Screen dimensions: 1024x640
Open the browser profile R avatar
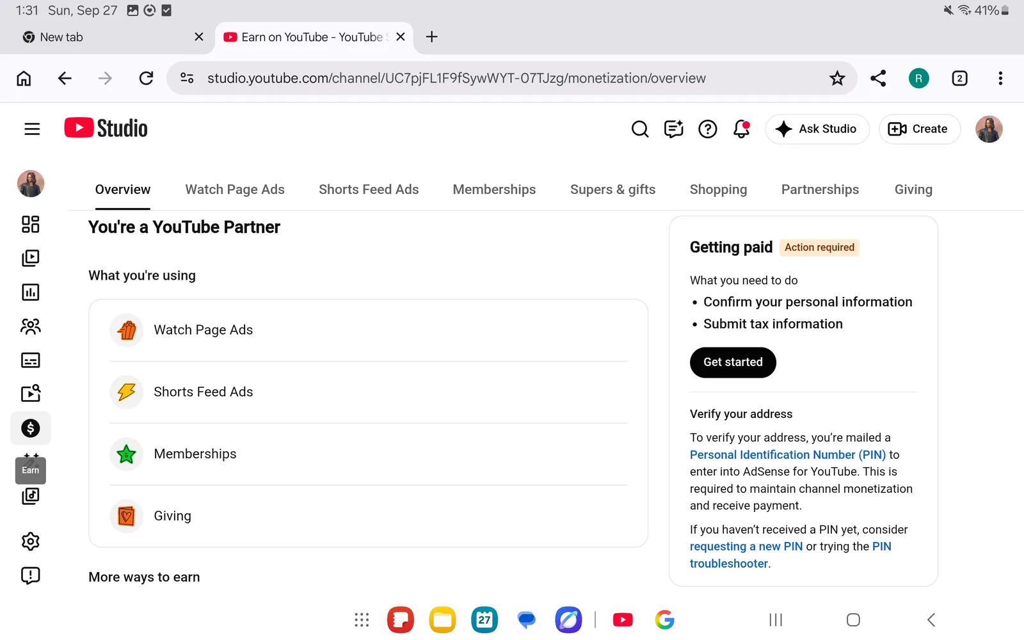coord(919,78)
